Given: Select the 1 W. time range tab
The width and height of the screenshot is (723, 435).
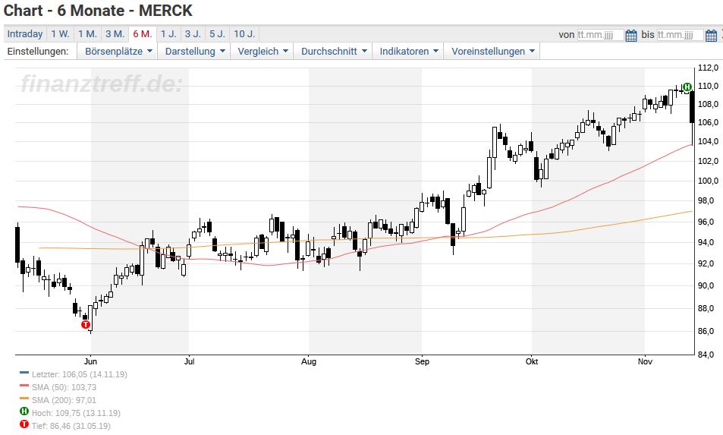Looking at the screenshot, I should [60, 33].
